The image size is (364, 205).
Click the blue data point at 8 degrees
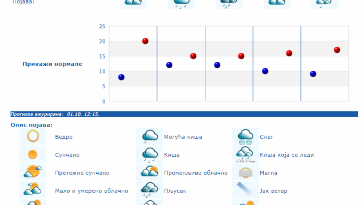click(x=121, y=77)
